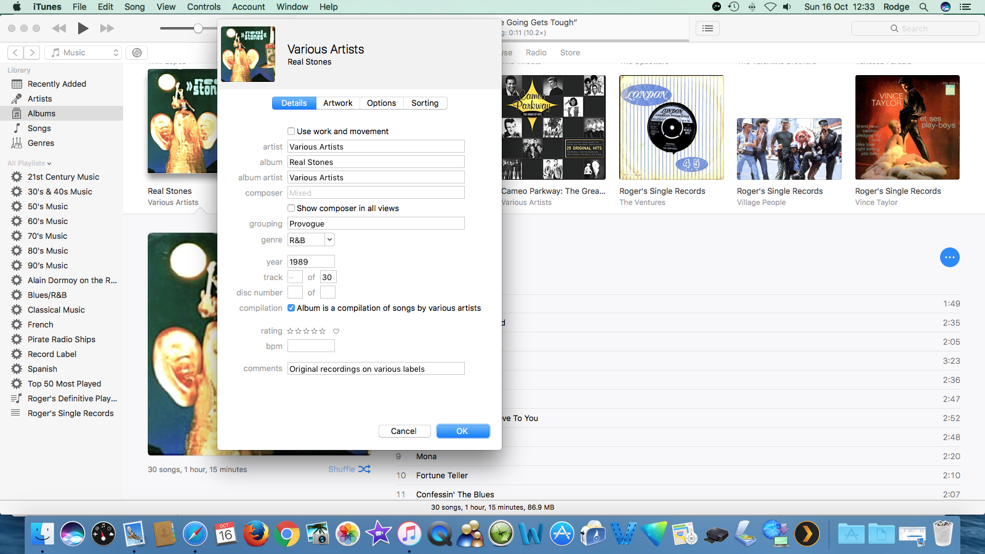
Task: Click the comments field with Original recordings
Action: [376, 369]
